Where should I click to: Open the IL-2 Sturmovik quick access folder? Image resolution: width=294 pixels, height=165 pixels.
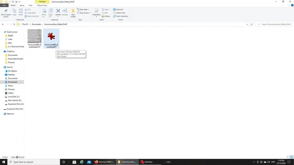tap(16, 47)
